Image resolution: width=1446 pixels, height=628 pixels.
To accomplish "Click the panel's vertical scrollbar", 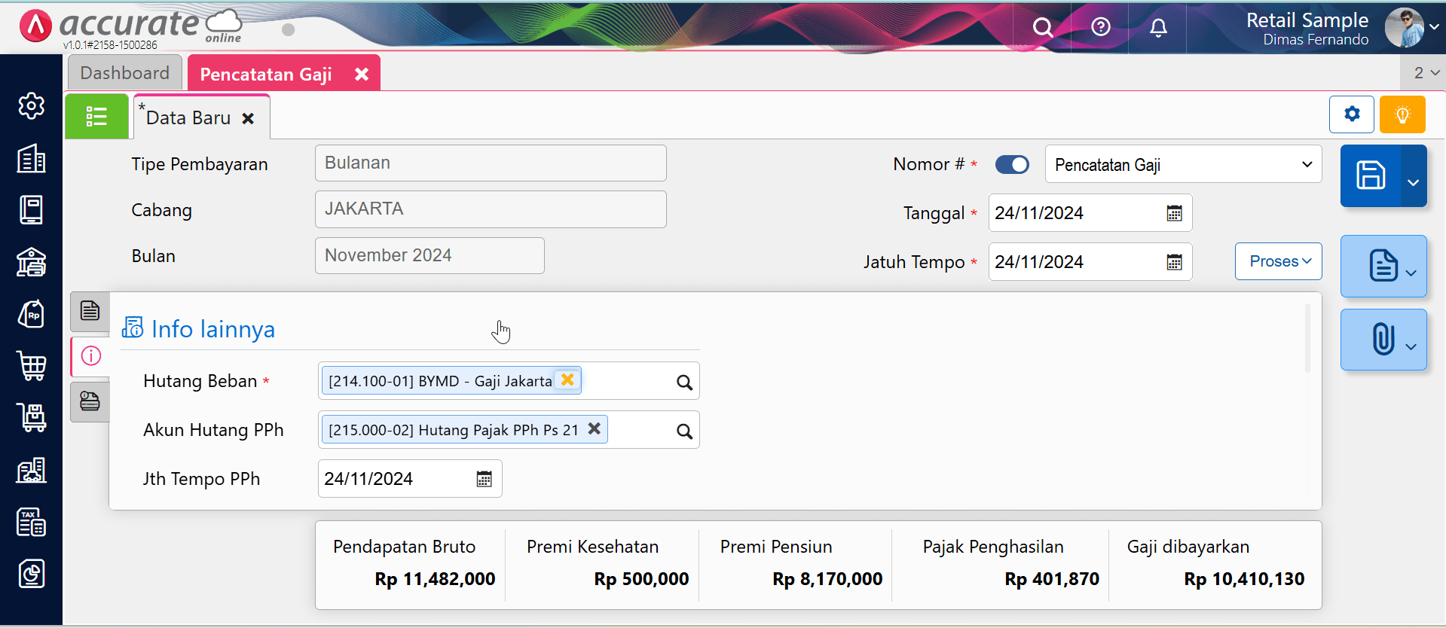I will coord(1307,337).
